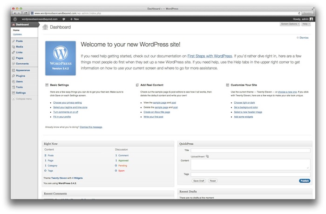
Task: Open the Help dropdown tab
Action: [x=306, y=24]
